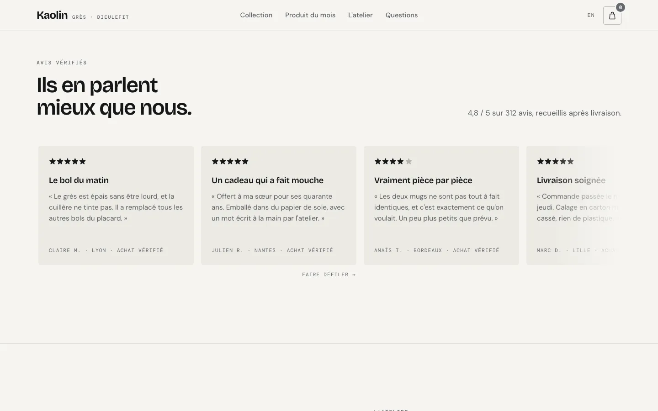Click the 'Avis vérifiés' label

[x=62, y=63]
